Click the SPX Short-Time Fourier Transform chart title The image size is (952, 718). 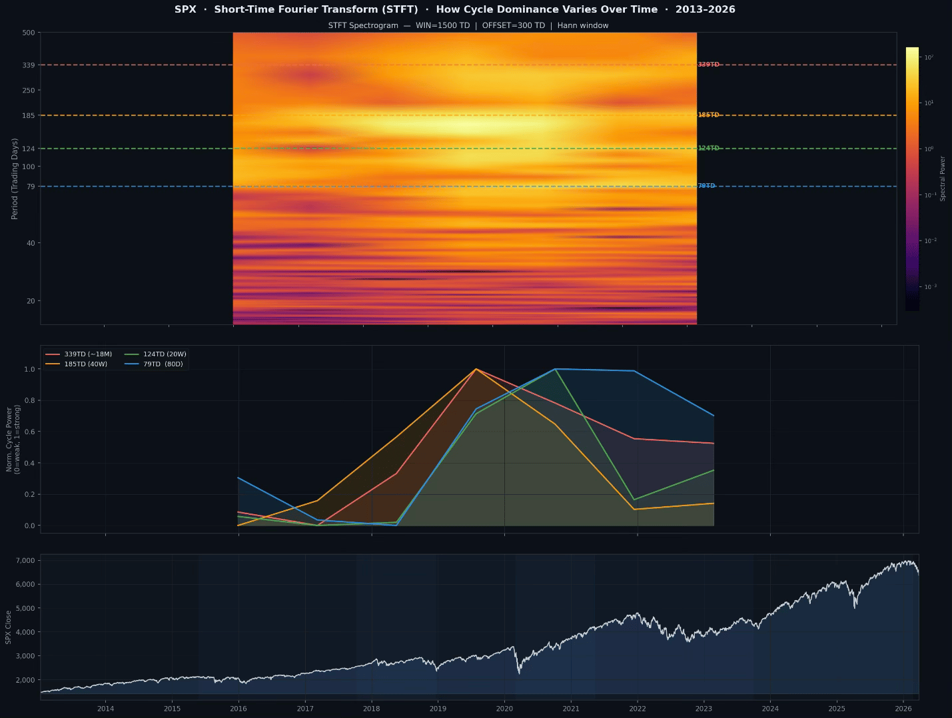point(454,9)
